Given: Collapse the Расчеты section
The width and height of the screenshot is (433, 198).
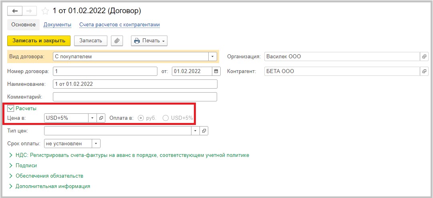Looking at the screenshot, I should pos(11,109).
